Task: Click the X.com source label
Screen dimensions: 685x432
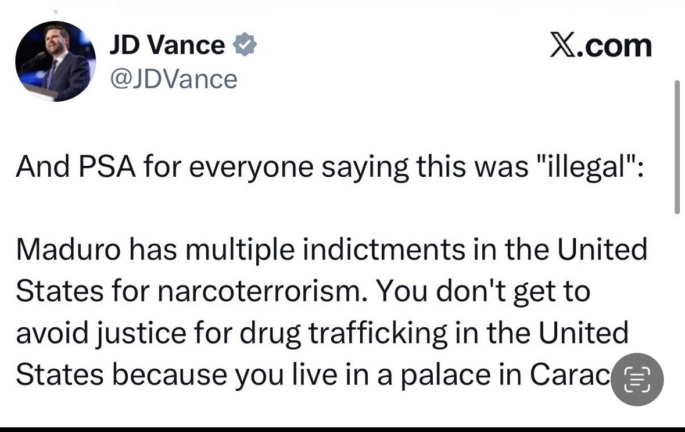Action: (x=601, y=46)
